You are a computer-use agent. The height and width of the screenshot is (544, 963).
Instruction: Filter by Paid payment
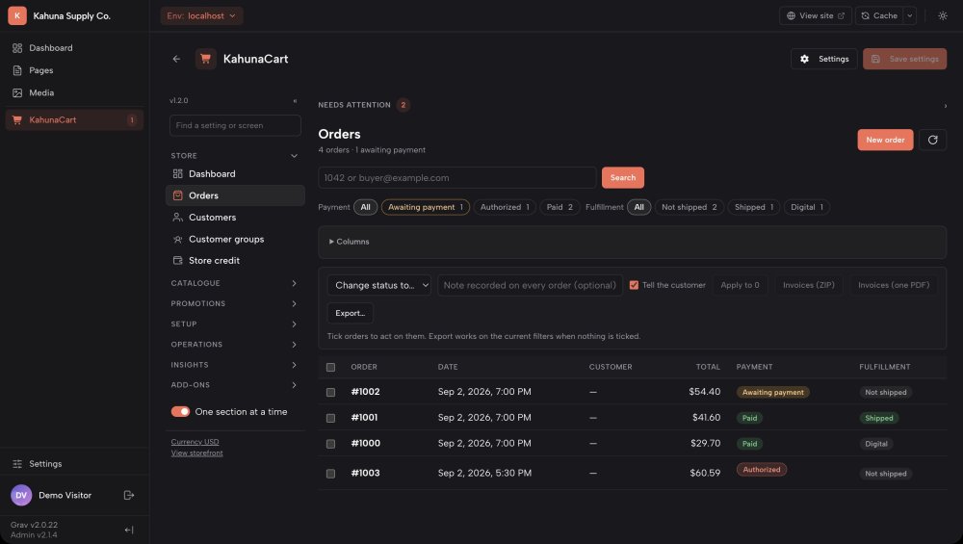click(x=560, y=207)
